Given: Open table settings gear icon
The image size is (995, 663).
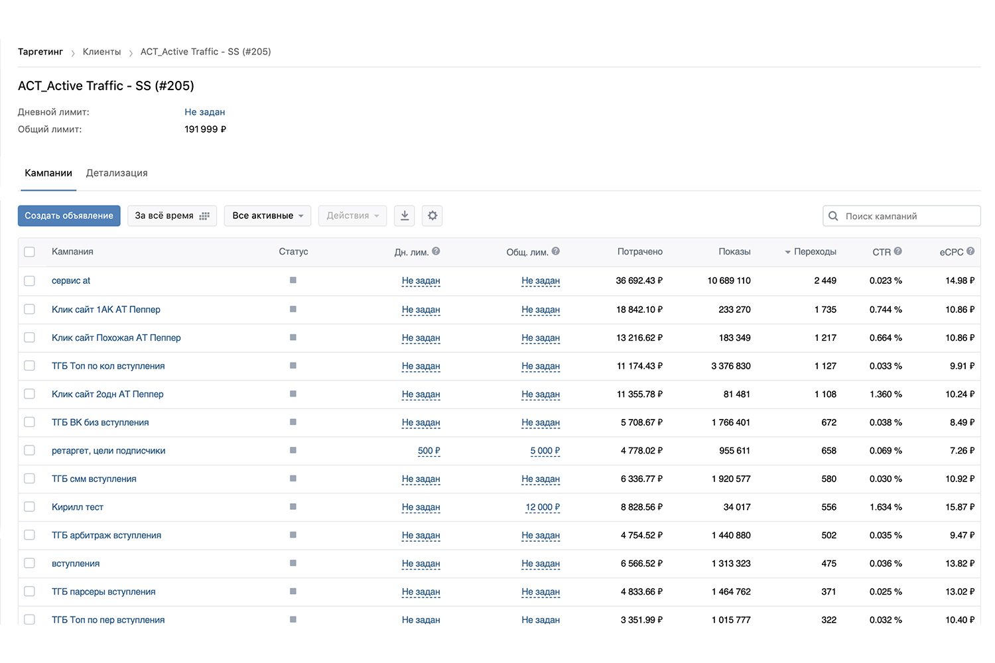Looking at the screenshot, I should [432, 215].
